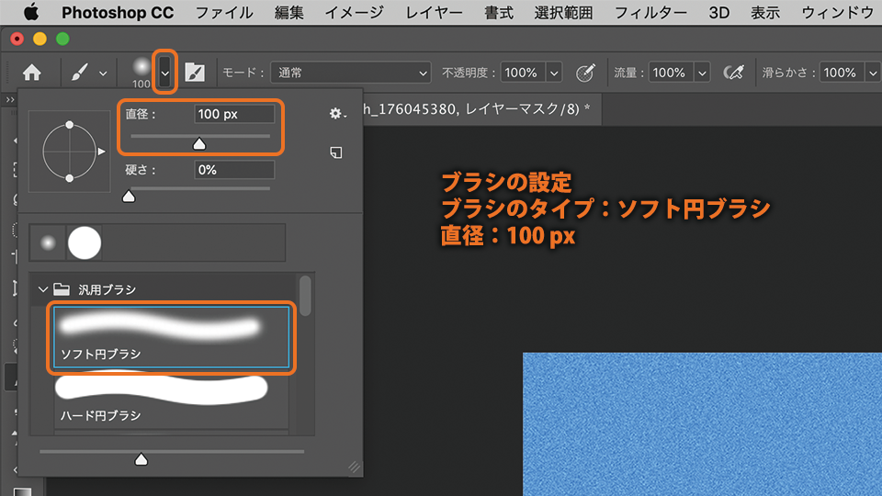
Task: Select the 汎用ブラシ folder row
Action: (x=164, y=289)
